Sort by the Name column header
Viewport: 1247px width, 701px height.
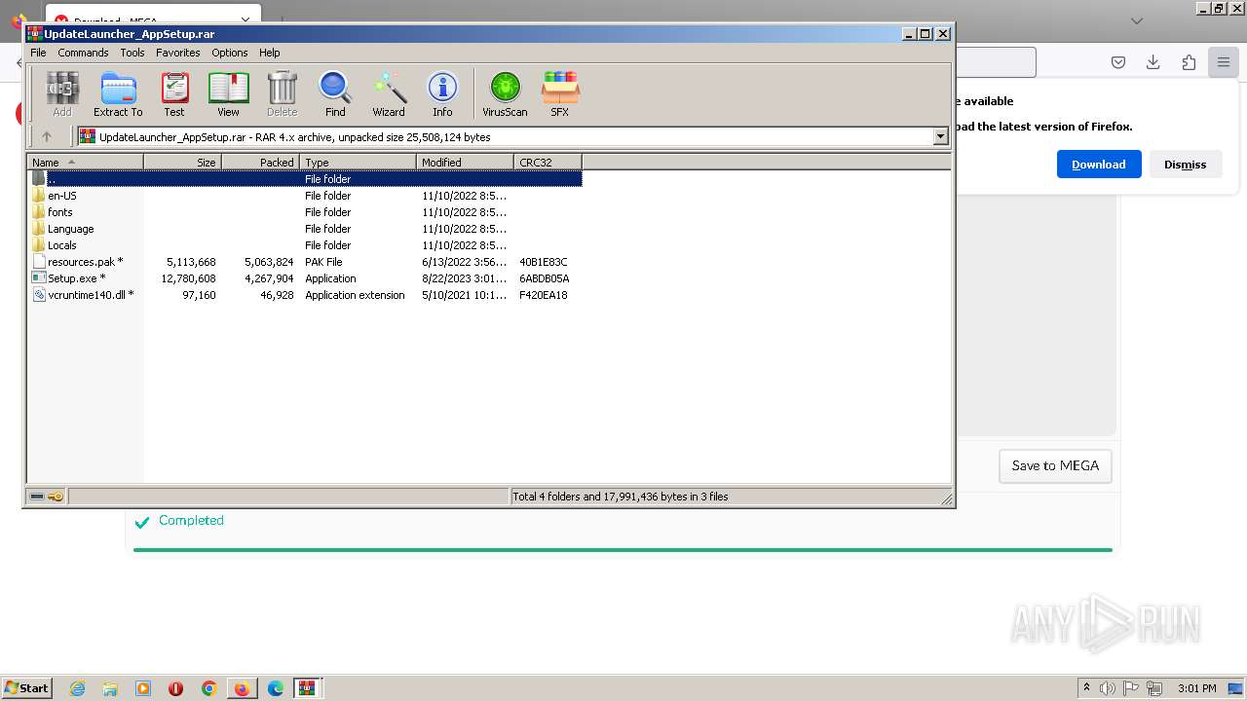tap(85, 163)
